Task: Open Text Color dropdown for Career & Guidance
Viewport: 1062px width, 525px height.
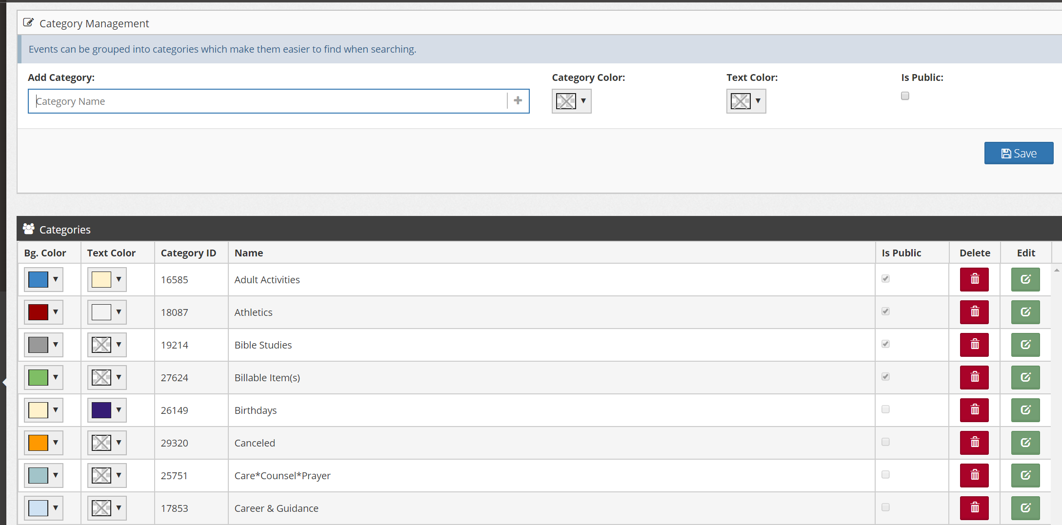Action: (107, 508)
